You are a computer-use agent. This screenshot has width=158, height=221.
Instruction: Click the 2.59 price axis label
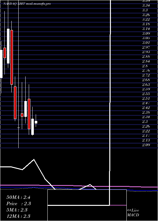(146, 89)
